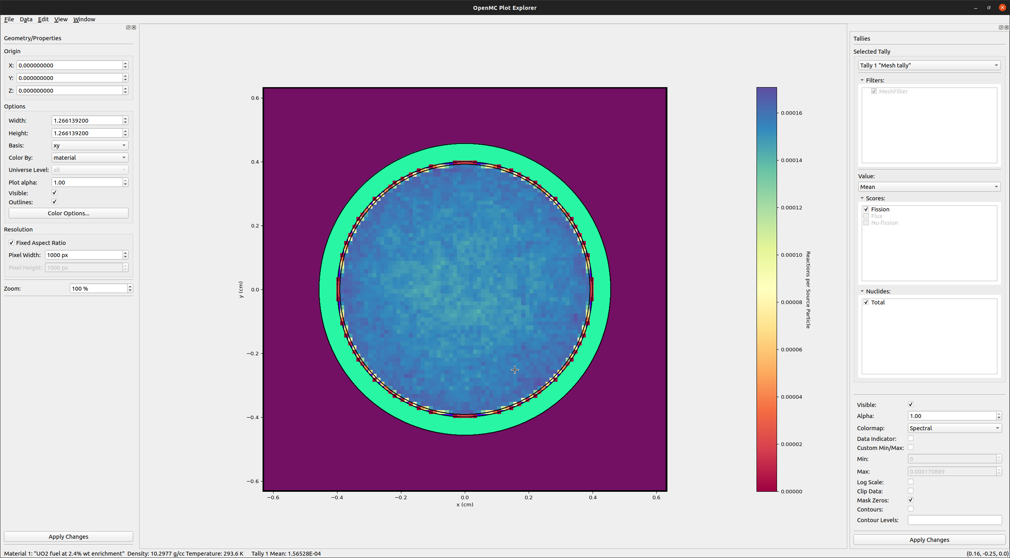Enable the Log Scale checkbox
The height and width of the screenshot is (558, 1010).
coord(911,482)
